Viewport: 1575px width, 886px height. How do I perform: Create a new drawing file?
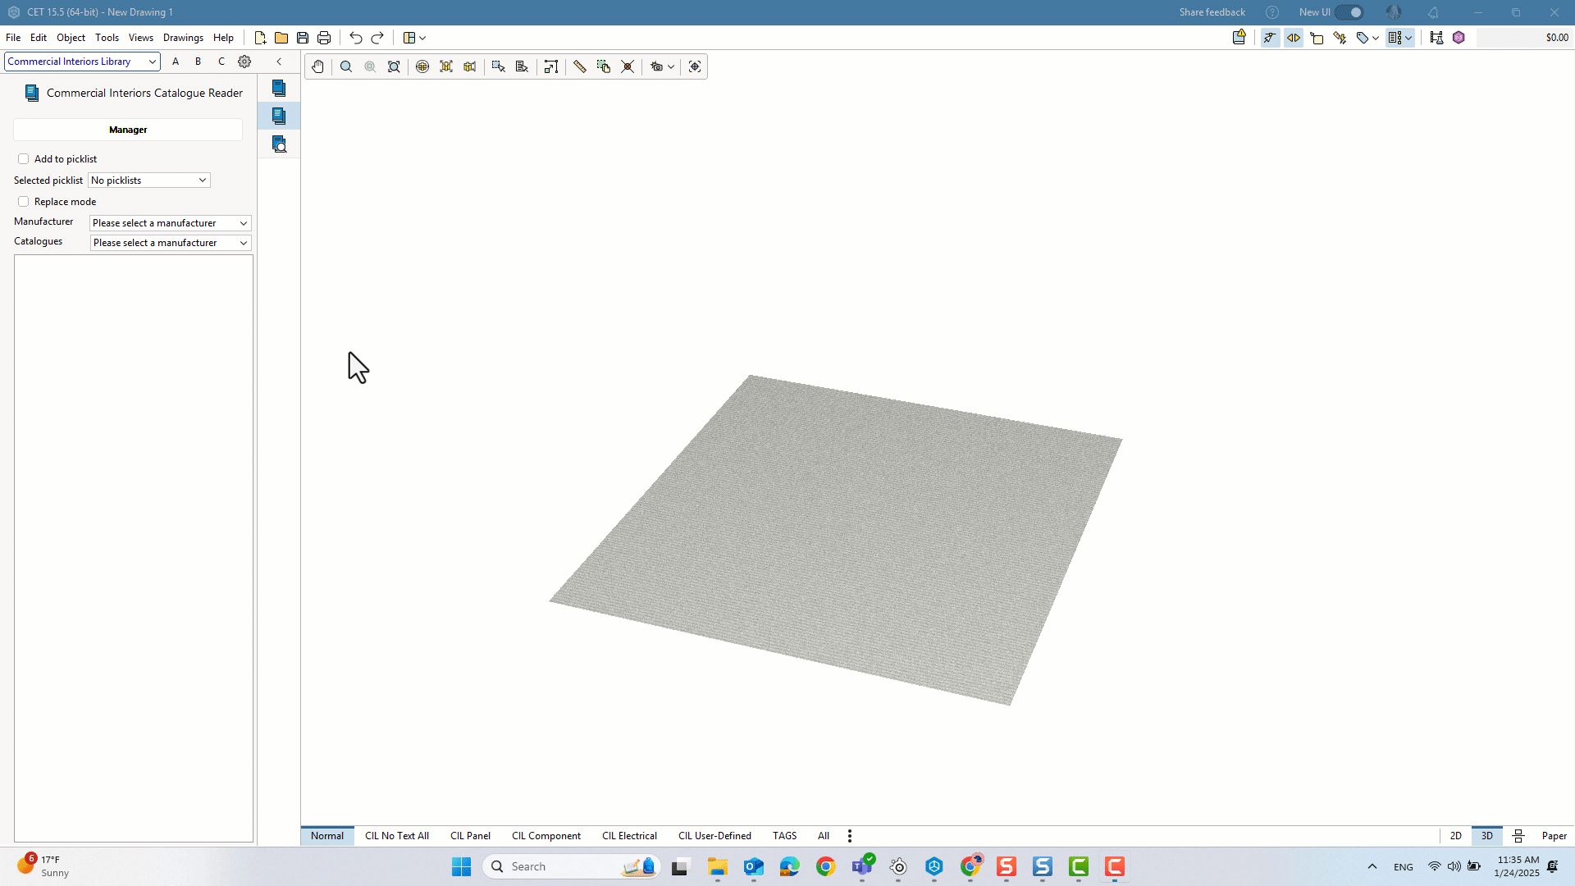pos(260,38)
